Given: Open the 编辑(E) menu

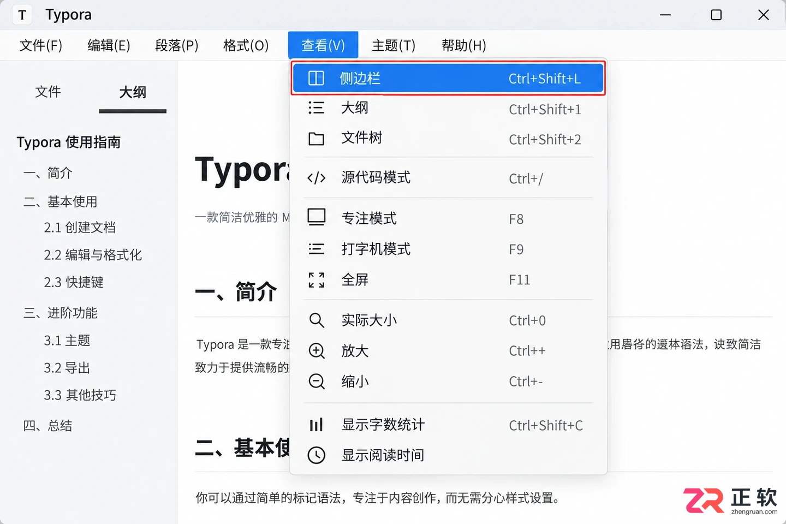Looking at the screenshot, I should point(109,45).
